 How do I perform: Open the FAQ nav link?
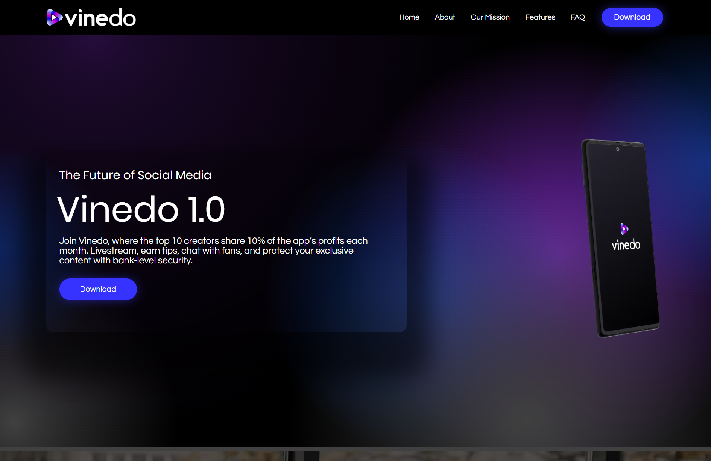(577, 17)
